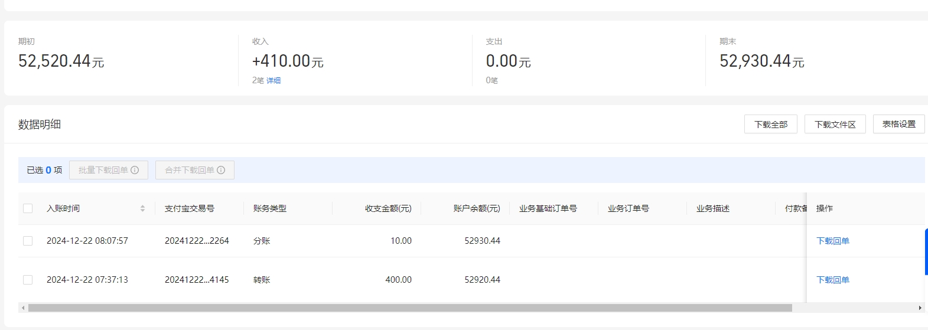Viewport: 928px width, 330px height.
Task: Click the 账务类型 column header
Action: (270, 208)
